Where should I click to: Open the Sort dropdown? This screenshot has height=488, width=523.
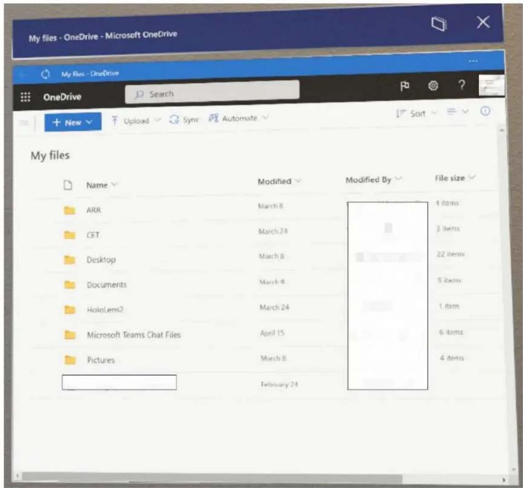pos(416,114)
